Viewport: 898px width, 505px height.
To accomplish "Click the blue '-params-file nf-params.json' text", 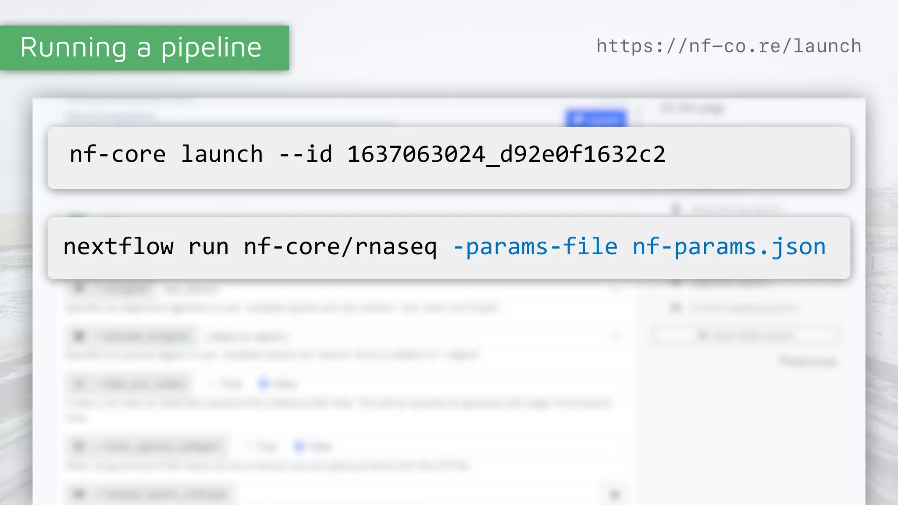I will (x=639, y=247).
